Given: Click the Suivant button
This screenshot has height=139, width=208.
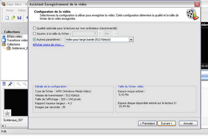Looking at the screenshot, I should click(166, 123).
